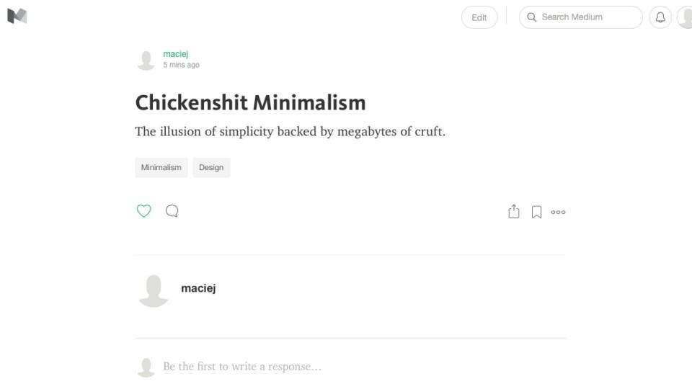This screenshot has height=389, width=692.
Task: Click the magnifier search icon
Action: [x=532, y=17]
